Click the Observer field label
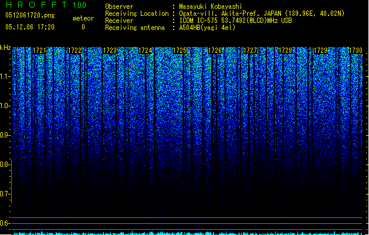The height and width of the screenshot is (235, 369). pyautogui.click(x=119, y=6)
